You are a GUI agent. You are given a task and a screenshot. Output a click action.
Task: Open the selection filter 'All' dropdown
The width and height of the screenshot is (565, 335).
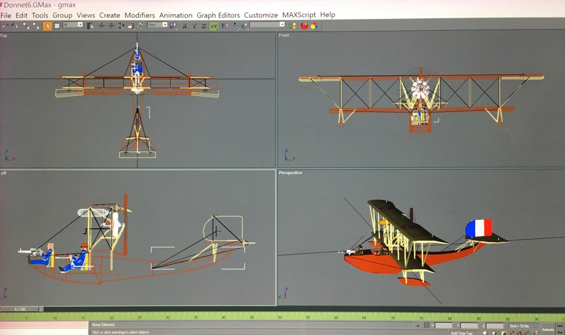coord(72,25)
